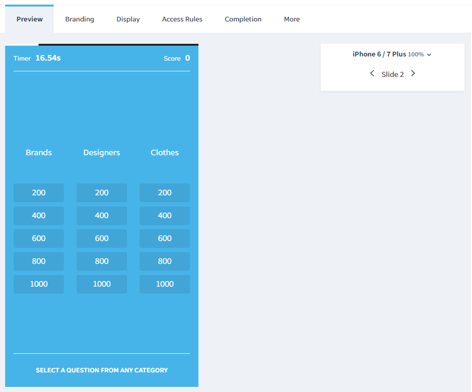Open the Completion tab
The height and width of the screenshot is (392, 472).
pyautogui.click(x=243, y=19)
